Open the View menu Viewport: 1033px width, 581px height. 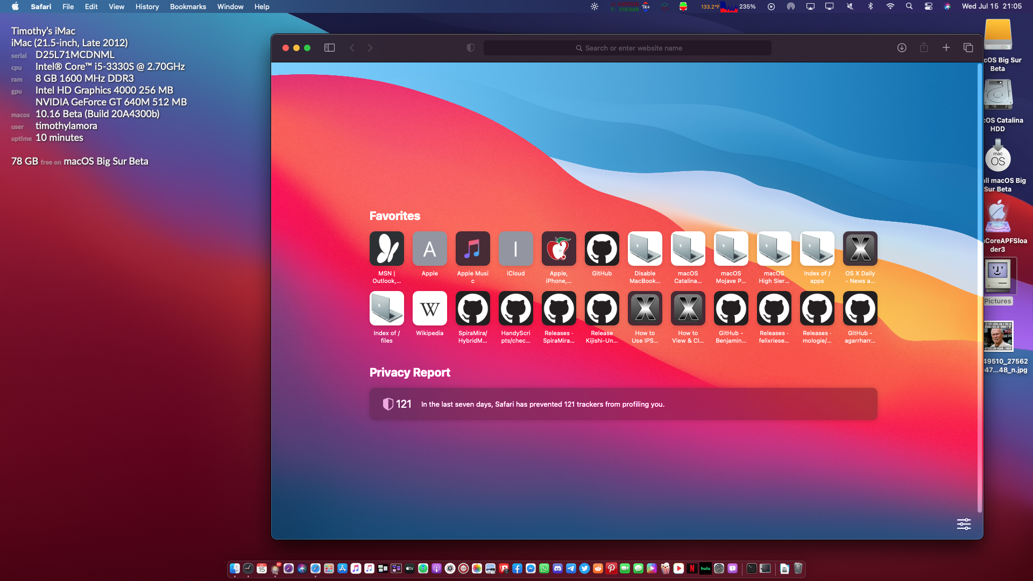click(x=116, y=6)
